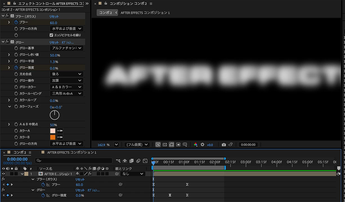Click the カラーA swatch
The height and width of the screenshot is (202, 345).
coord(53,131)
